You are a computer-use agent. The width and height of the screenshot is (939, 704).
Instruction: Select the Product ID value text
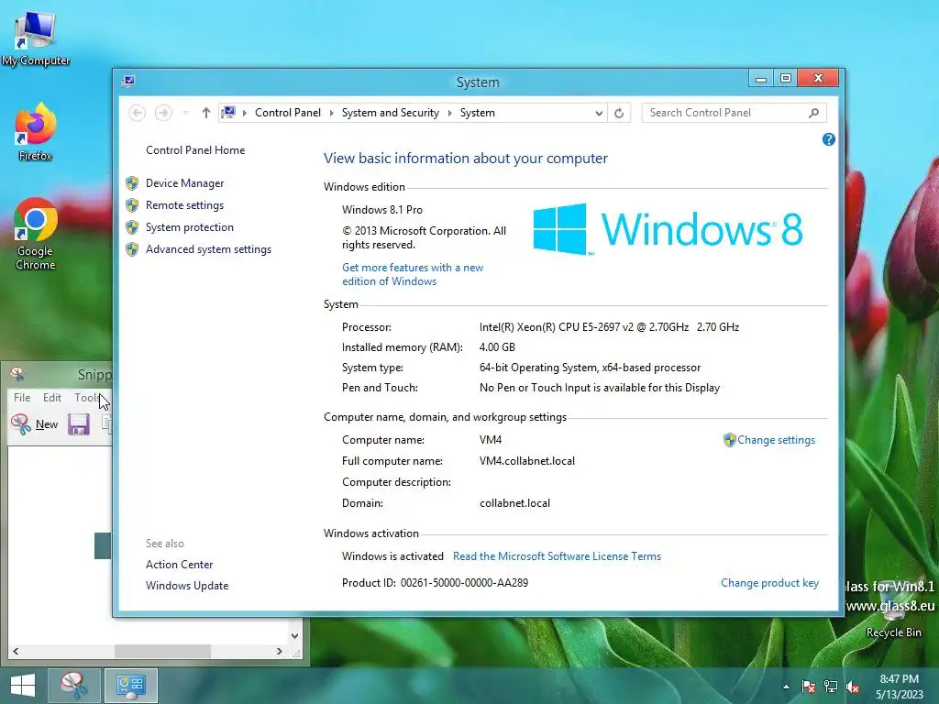tap(464, 583)
